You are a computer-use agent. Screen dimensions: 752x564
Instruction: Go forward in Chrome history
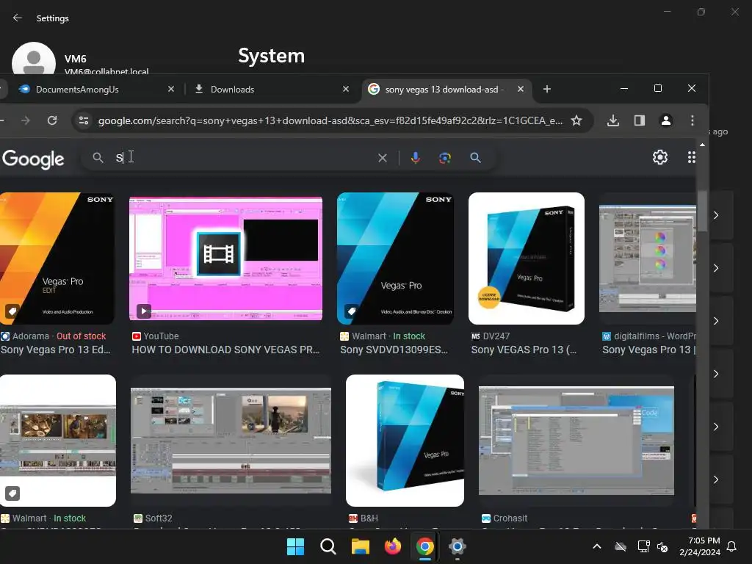(26, 120)
